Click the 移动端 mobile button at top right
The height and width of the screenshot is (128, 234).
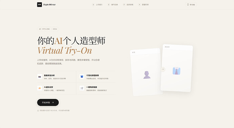coord(191,5)
